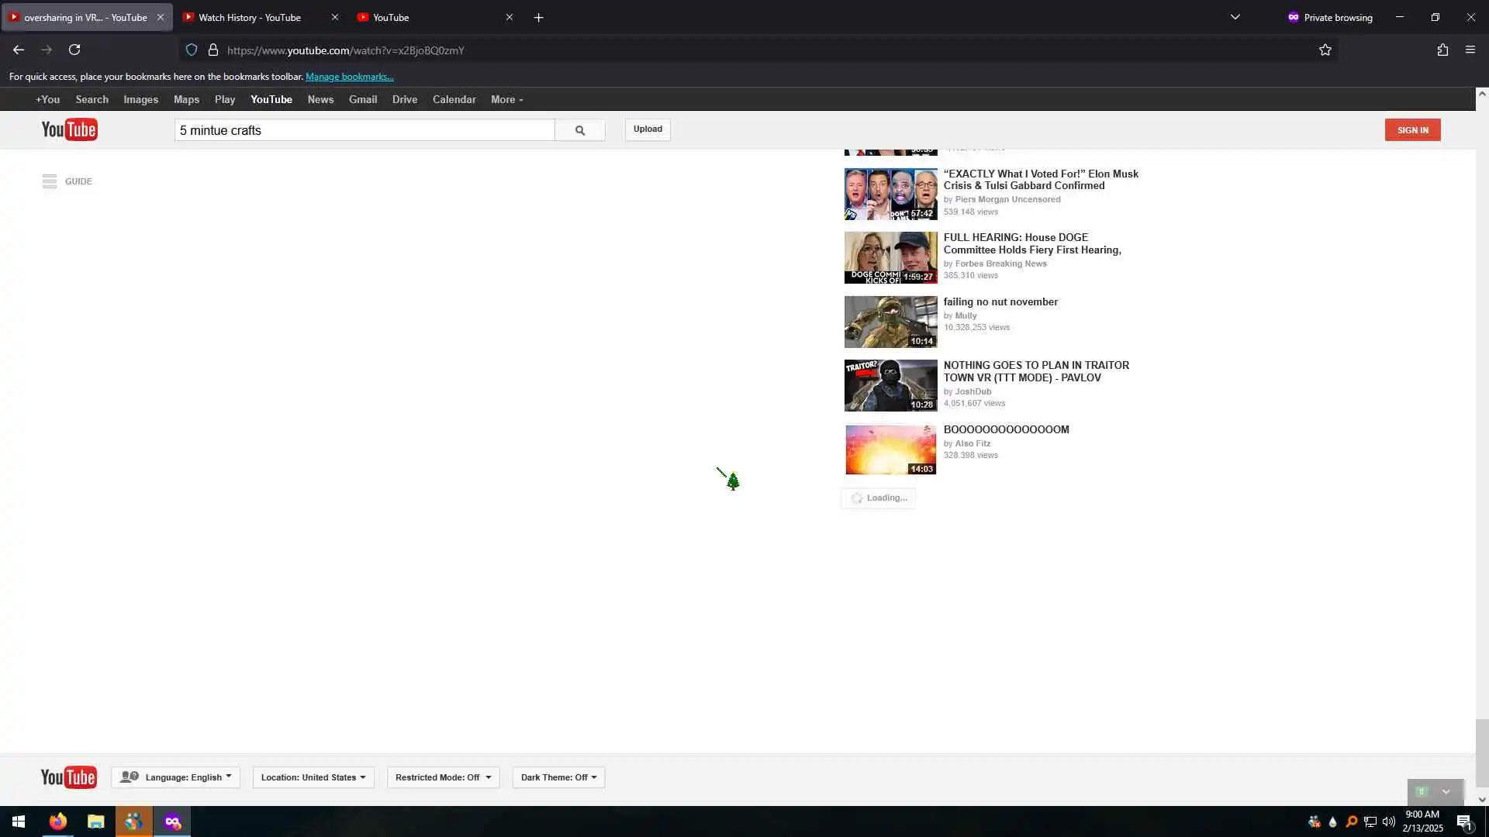Viewport: 1489px width, 837px height.
Task: Toggle Dark Theme: Off setting
Action: pos(558,777)
